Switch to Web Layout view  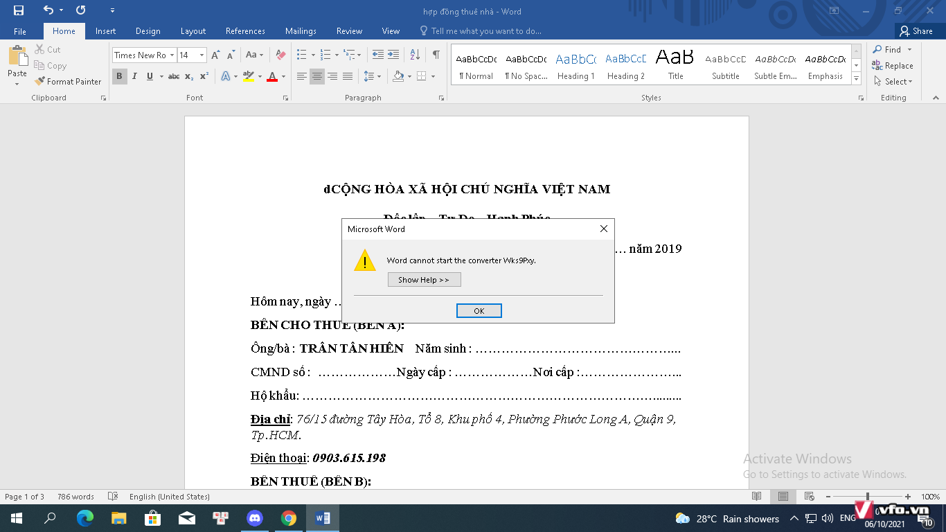pos(808,497)
